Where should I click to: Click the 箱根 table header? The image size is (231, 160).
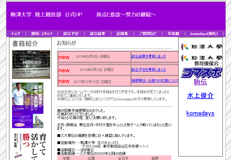point(155,158)
